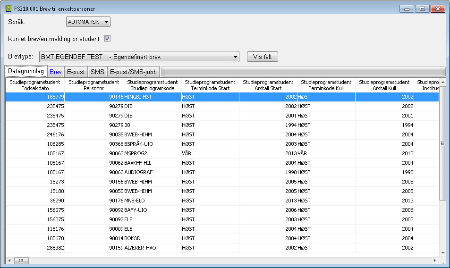Select the E-post/SMS-jobb tab

[x=133, y=72]
